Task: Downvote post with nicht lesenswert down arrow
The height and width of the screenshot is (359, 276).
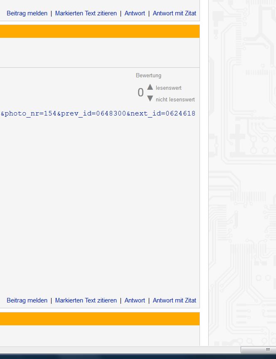Action: coord(150,98)
